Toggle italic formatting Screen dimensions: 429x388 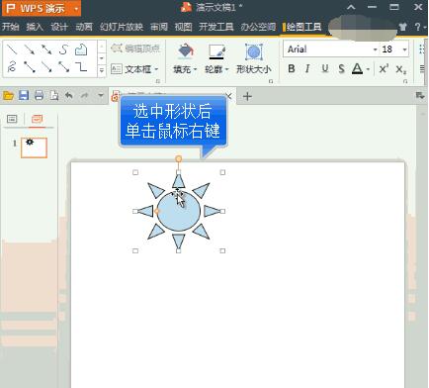click(x=307, y=68)
